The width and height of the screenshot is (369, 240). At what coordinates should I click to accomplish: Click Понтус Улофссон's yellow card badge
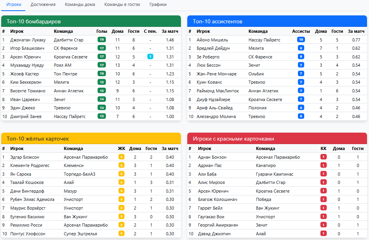122,234
